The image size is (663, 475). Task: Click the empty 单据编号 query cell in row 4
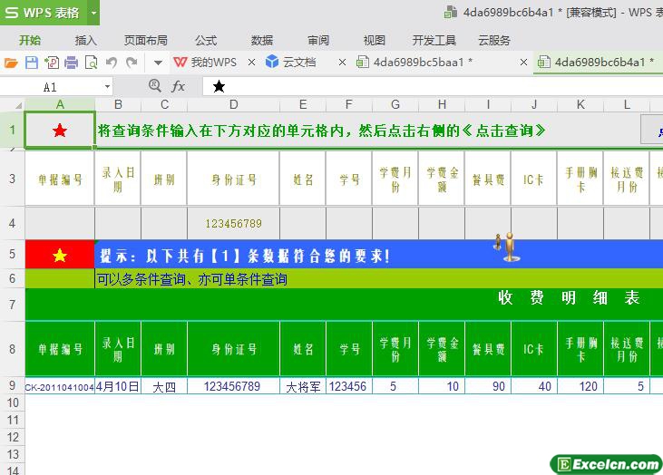(x=60, y=223)
